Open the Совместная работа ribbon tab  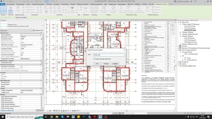(x=96, y=4)
